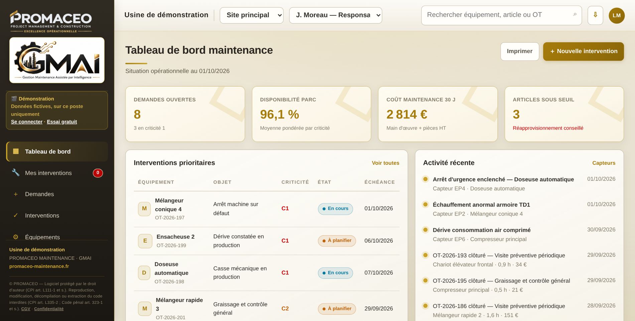The height and width of the screenshot is (321, 635).
Task: Click the PROMACEO logo in sidebar
Action: (x=51, y=21)
